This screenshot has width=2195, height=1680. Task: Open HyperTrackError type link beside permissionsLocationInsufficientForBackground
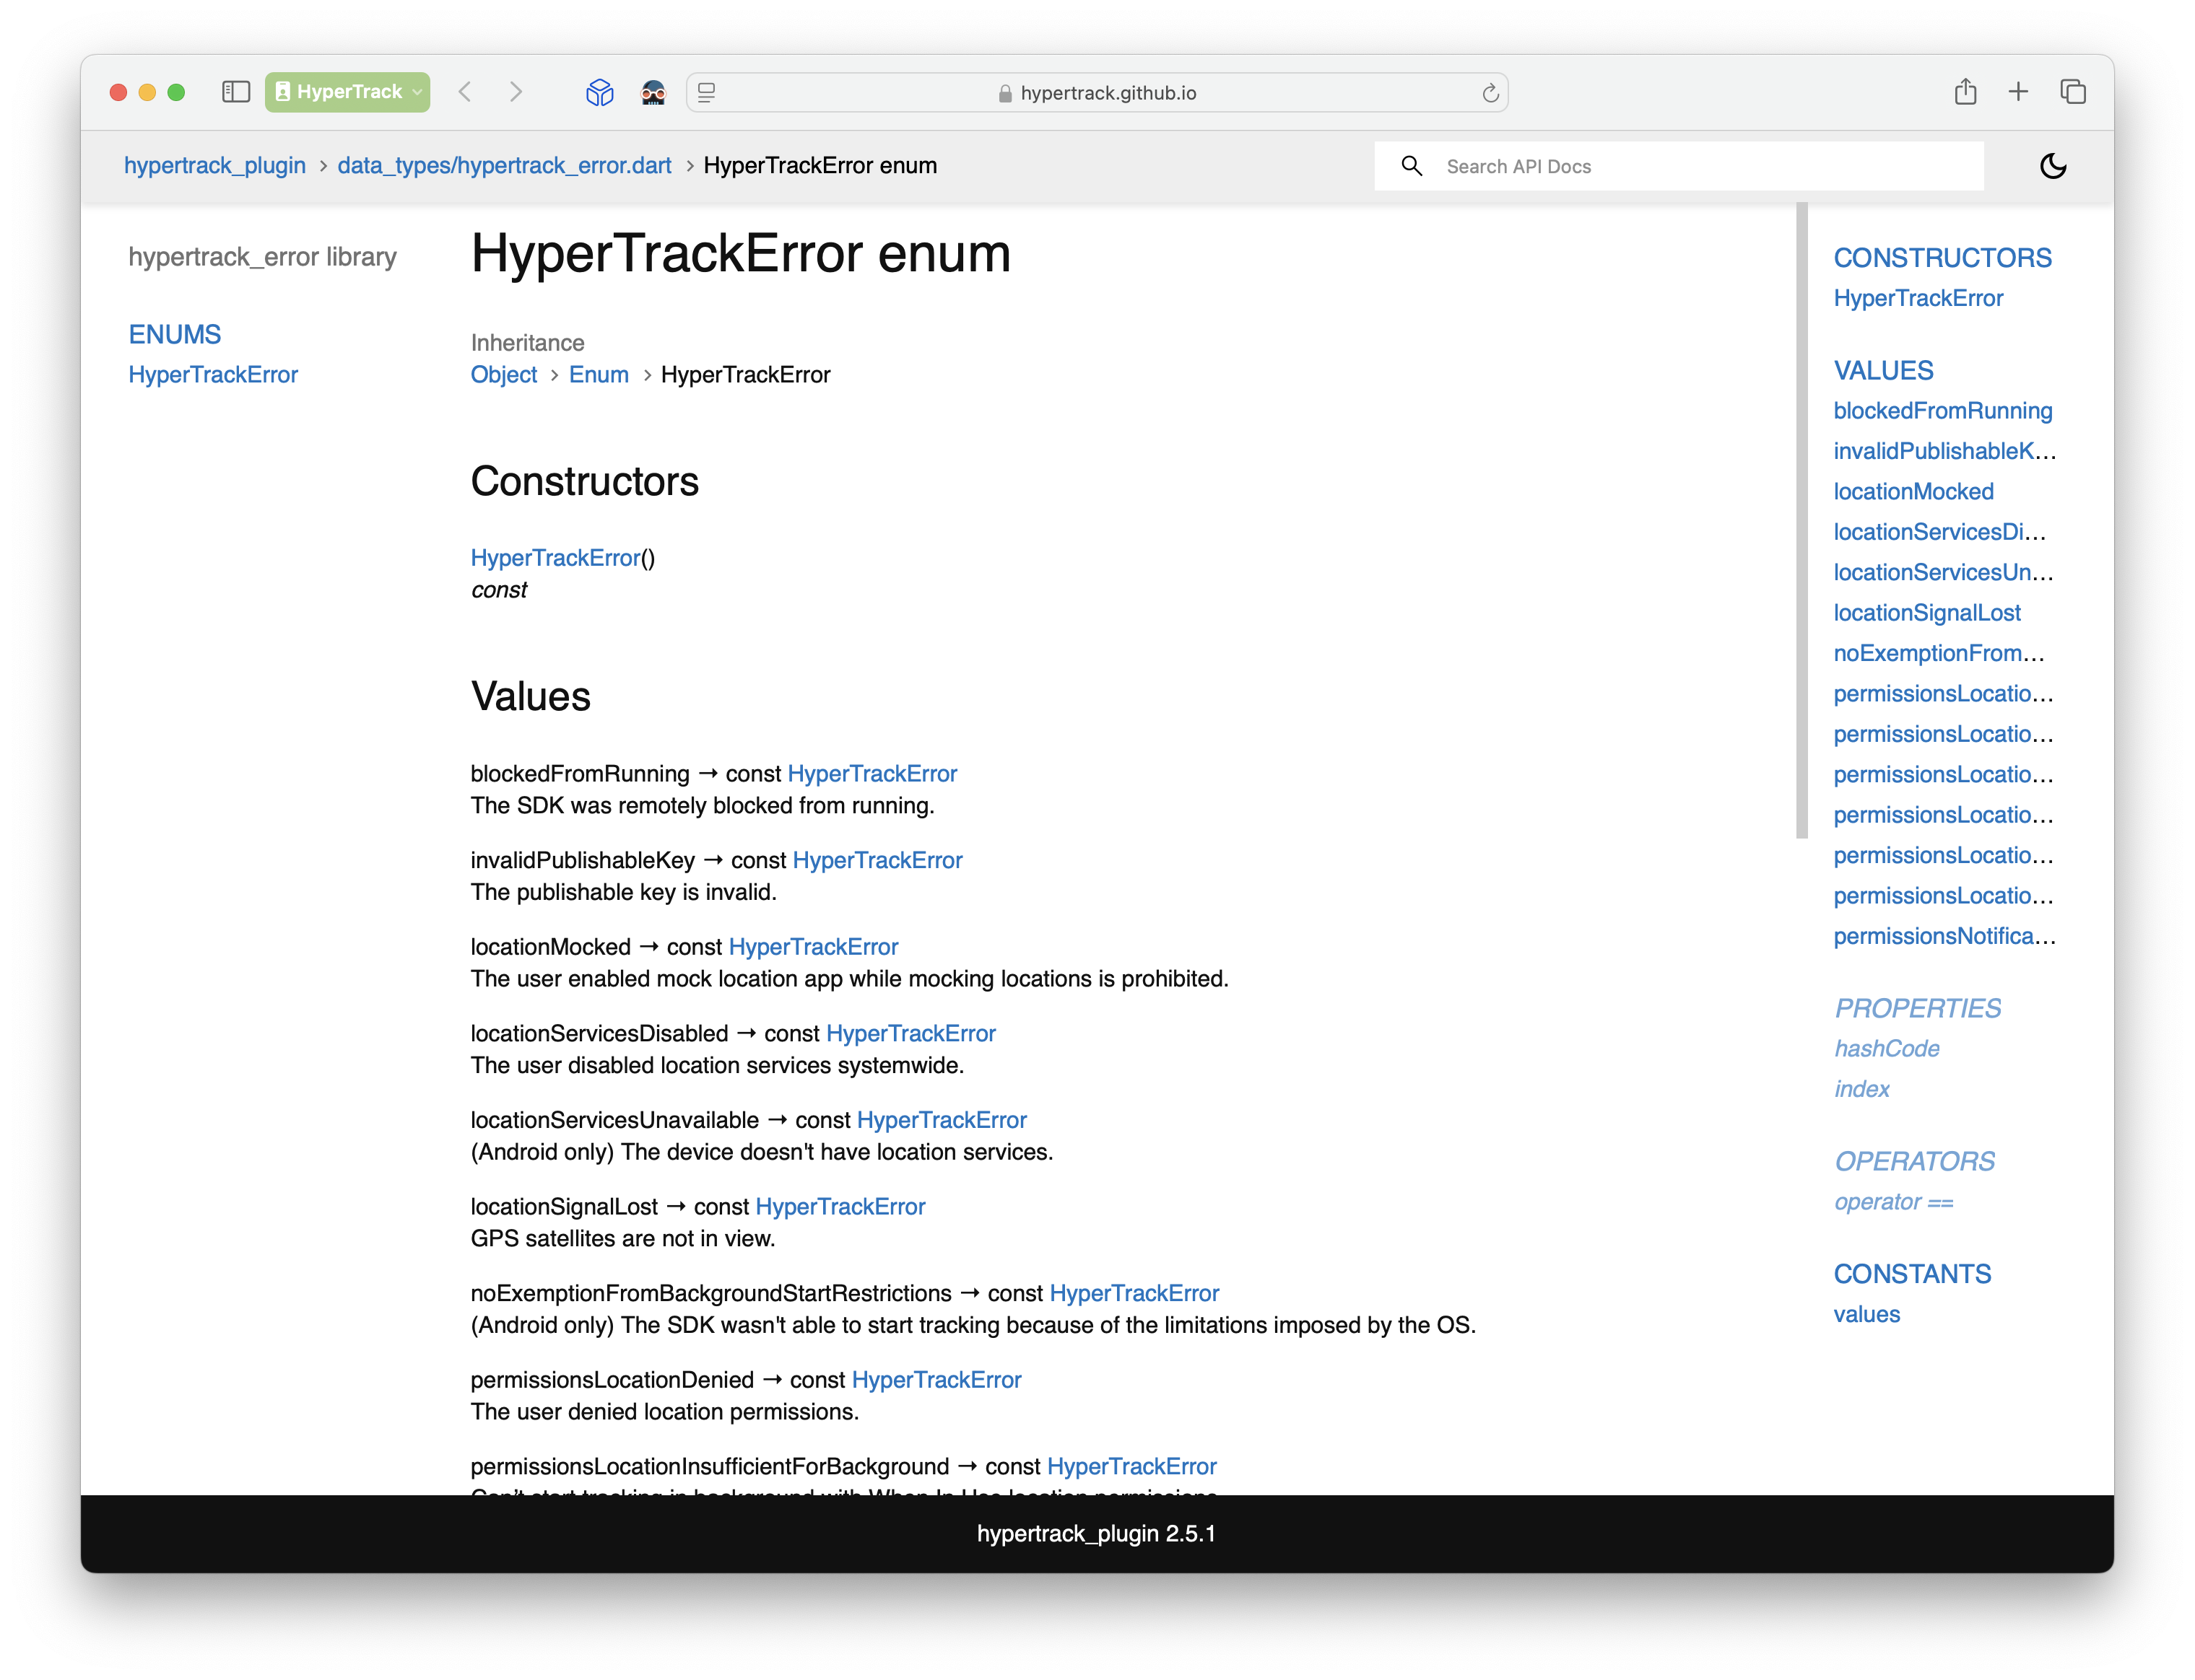click(1131, 1467)
